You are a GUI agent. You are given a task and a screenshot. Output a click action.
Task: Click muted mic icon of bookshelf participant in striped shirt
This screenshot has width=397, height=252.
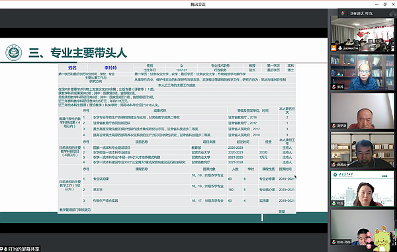tap(334, 87)
